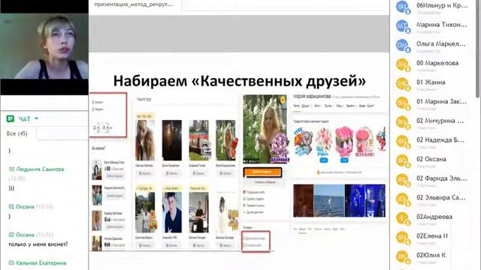Click the teddy bear gift sticker
This screenshot has height=270, width=481.
(304, 142)
